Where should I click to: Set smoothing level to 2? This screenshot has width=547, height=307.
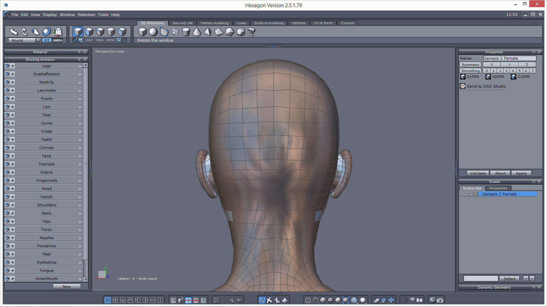click(500, 71)
